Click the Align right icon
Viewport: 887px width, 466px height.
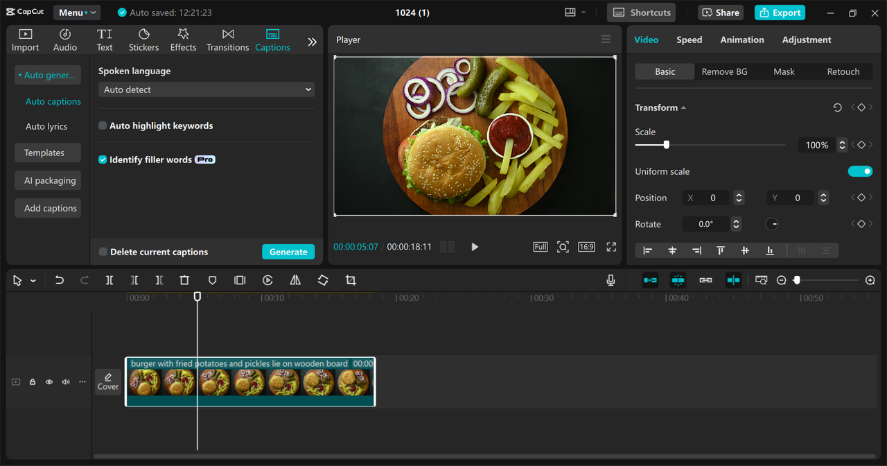(696, 250)
